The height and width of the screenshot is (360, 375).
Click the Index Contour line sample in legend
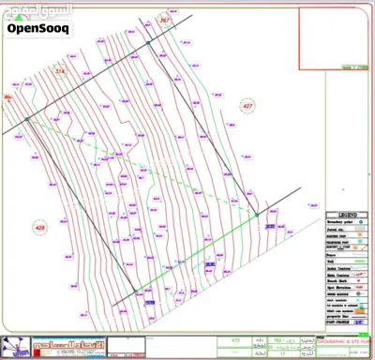[x=358, y=267]
